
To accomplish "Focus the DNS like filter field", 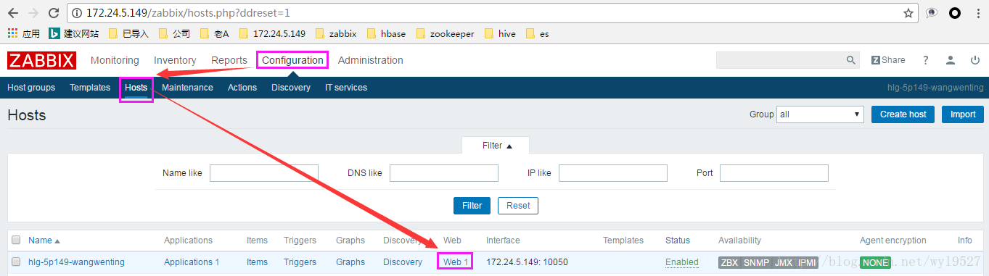I will point(444,173).
